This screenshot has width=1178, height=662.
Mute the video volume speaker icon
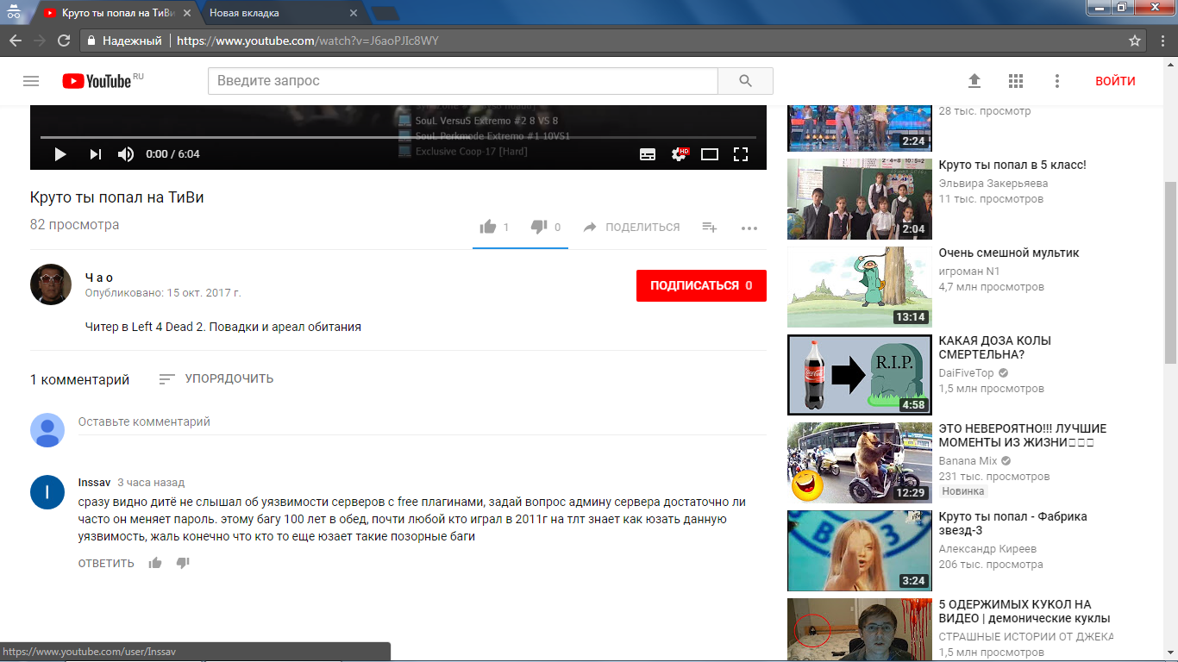click(x=126, y=154)
